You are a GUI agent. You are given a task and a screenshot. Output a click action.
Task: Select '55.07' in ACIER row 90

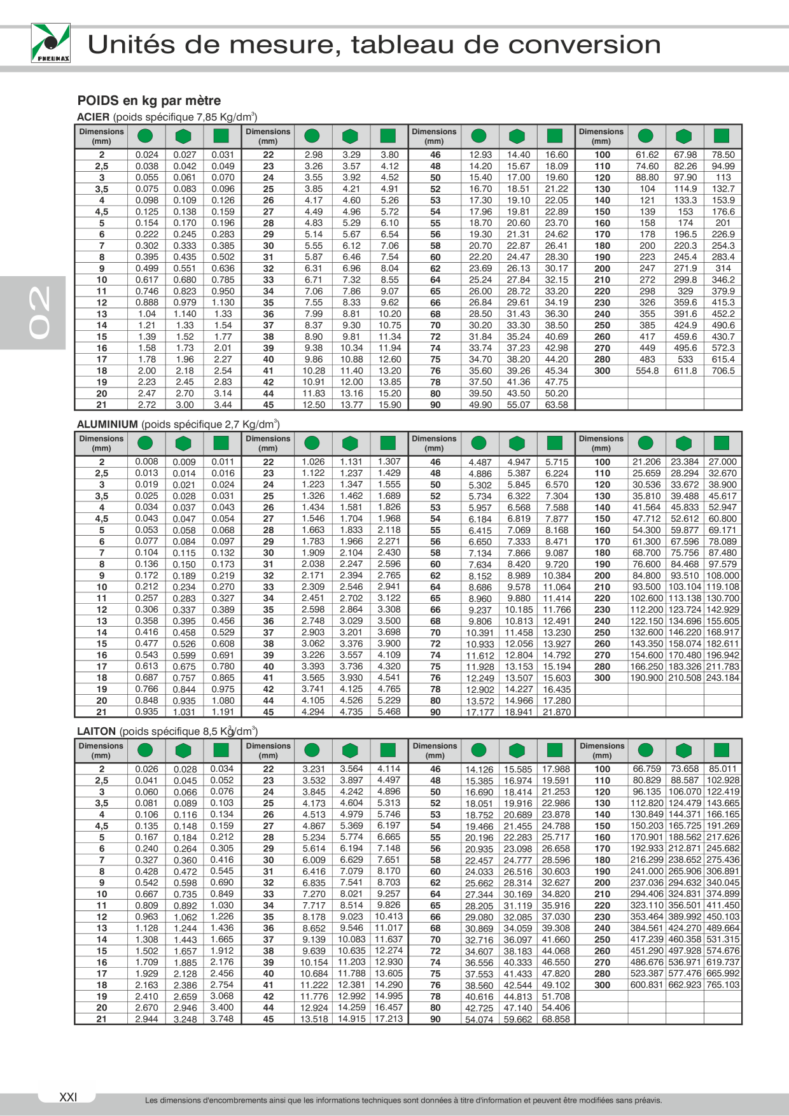pos(519,405)
